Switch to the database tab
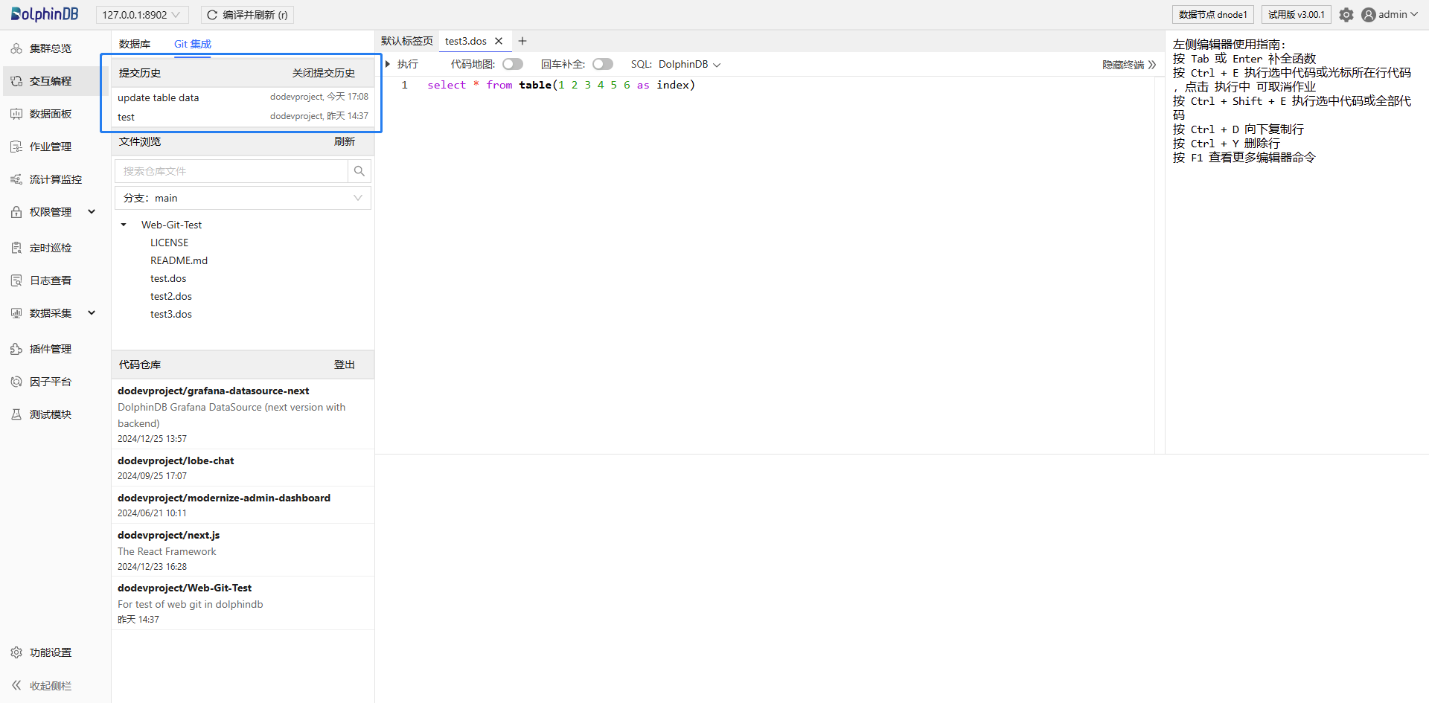Image resolution: width=1429 pixels, height=703 pixels. pos(135,44)
